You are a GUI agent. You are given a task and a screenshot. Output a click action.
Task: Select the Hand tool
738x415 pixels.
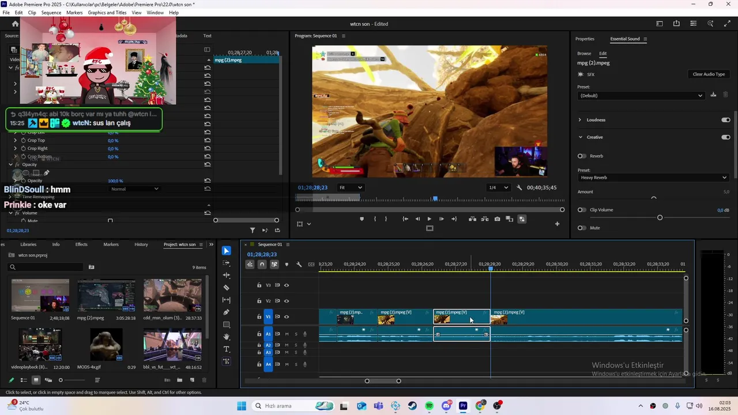pos(227,337)
